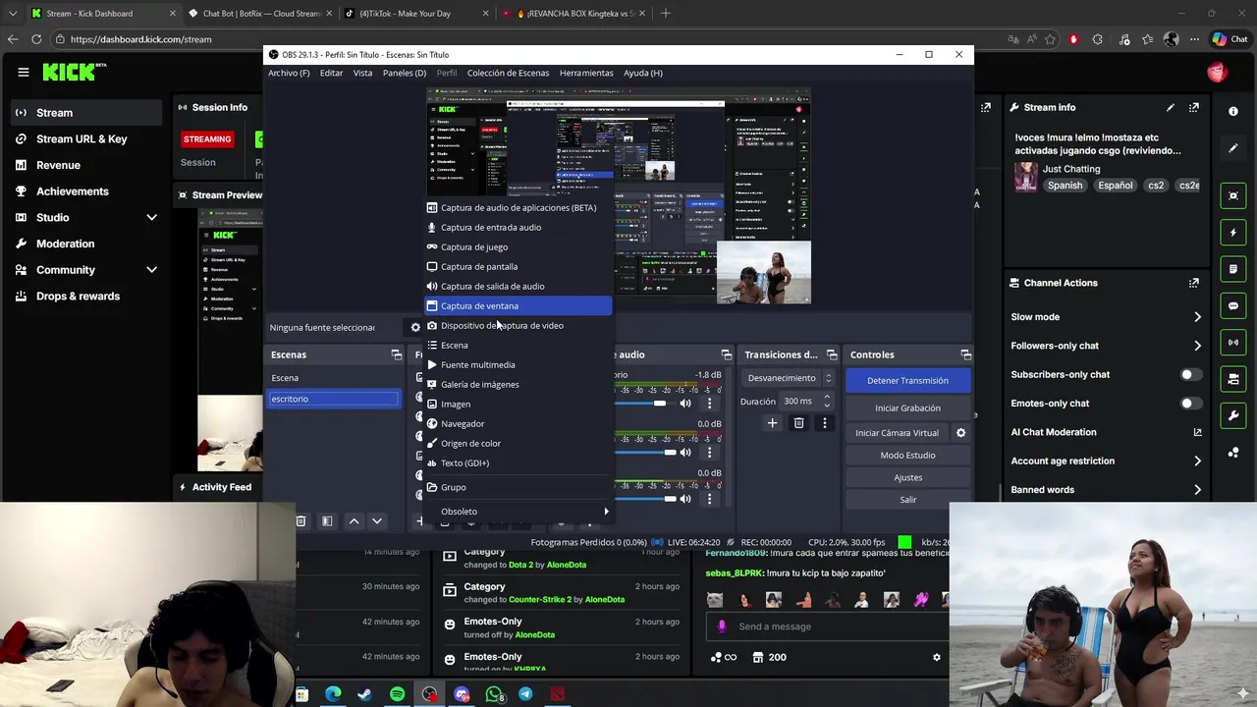Remove selected scene with trash icon
Image resolution: width=1257 pixels, height=707 pixels.
(301, 521)
